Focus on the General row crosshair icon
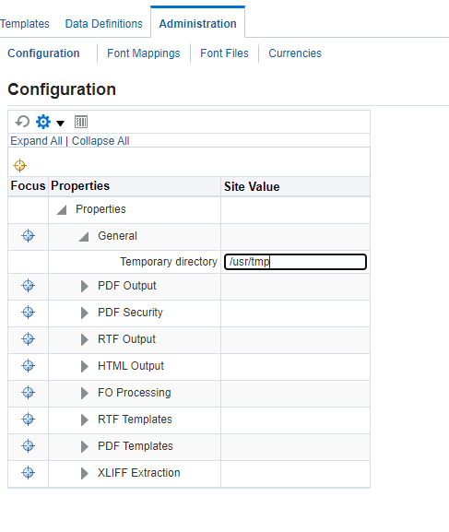 tap(29, 235)
